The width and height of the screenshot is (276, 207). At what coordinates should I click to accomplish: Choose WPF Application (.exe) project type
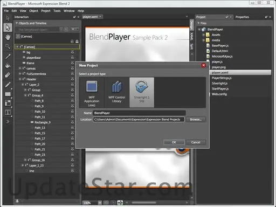[92, 93]
